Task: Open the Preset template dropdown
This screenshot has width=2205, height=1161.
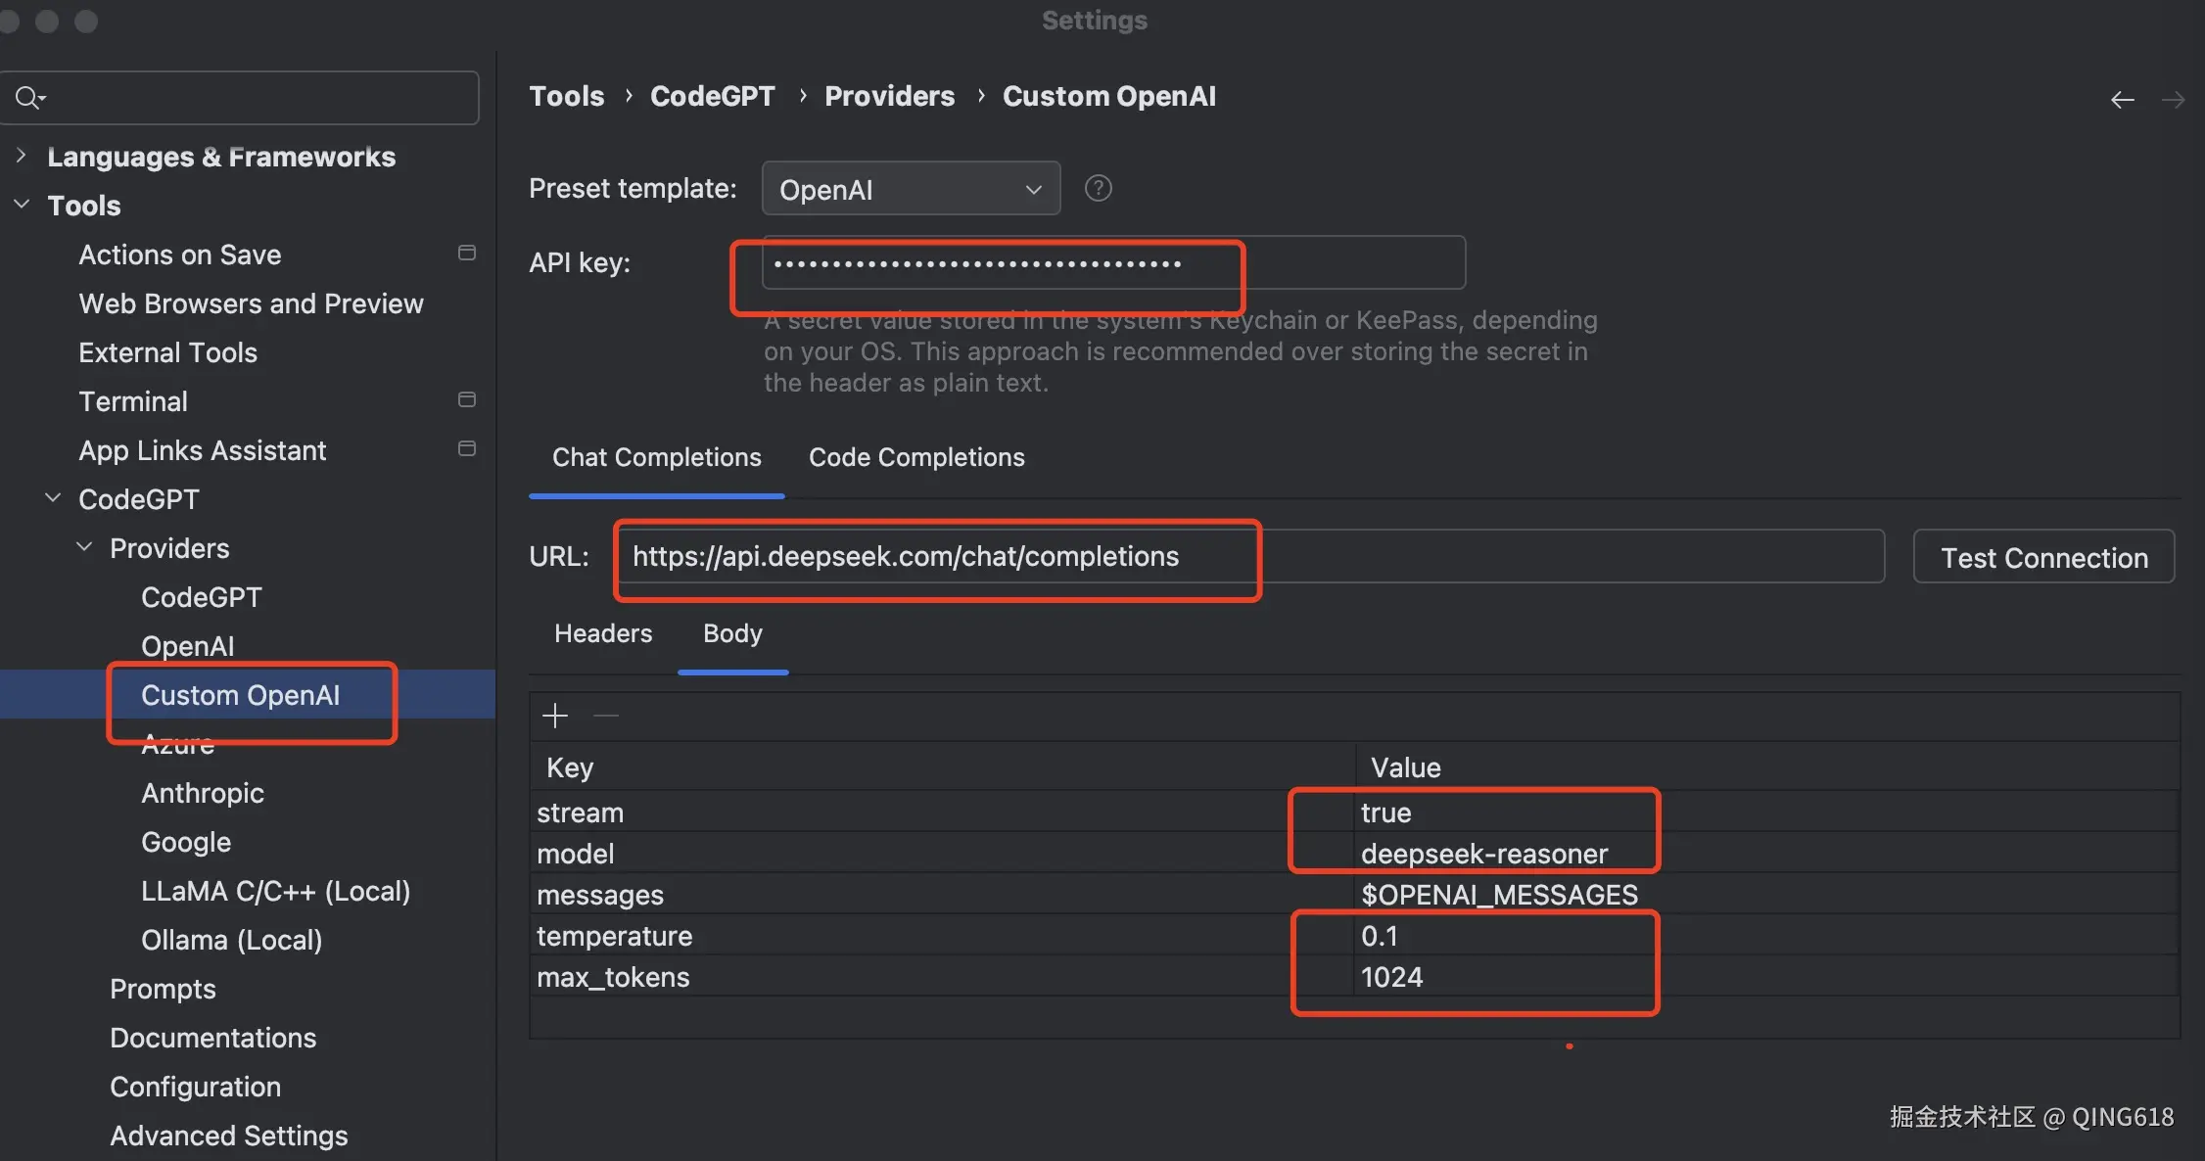Action: click(x=911, y=189)
